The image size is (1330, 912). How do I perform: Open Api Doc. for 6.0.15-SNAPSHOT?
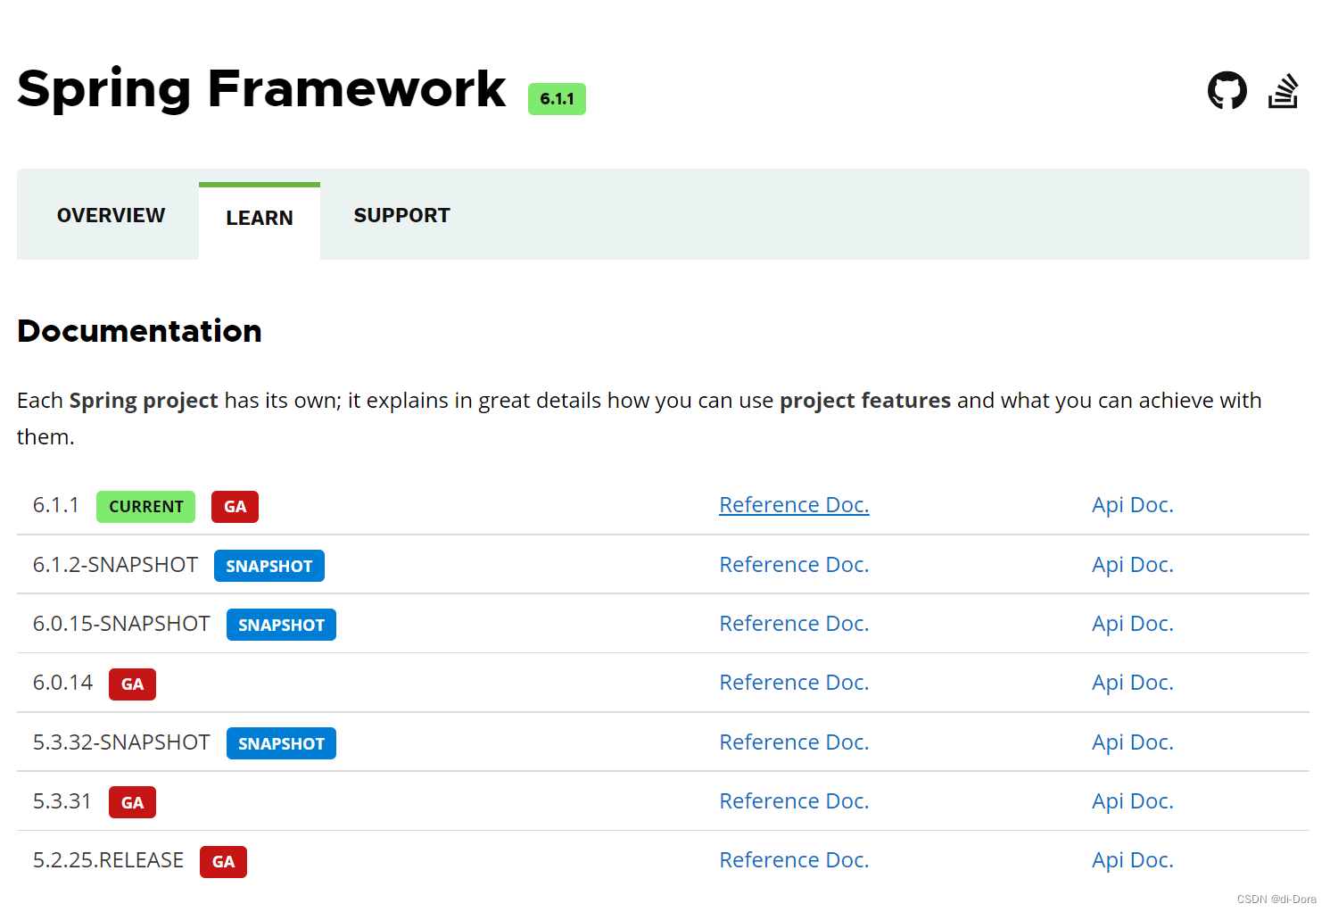(1132, 624)
